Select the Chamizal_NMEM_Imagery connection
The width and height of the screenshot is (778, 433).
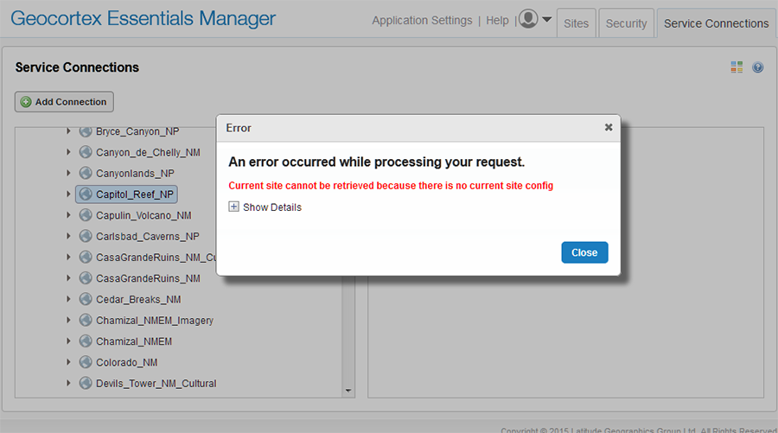tap(155, 321)
